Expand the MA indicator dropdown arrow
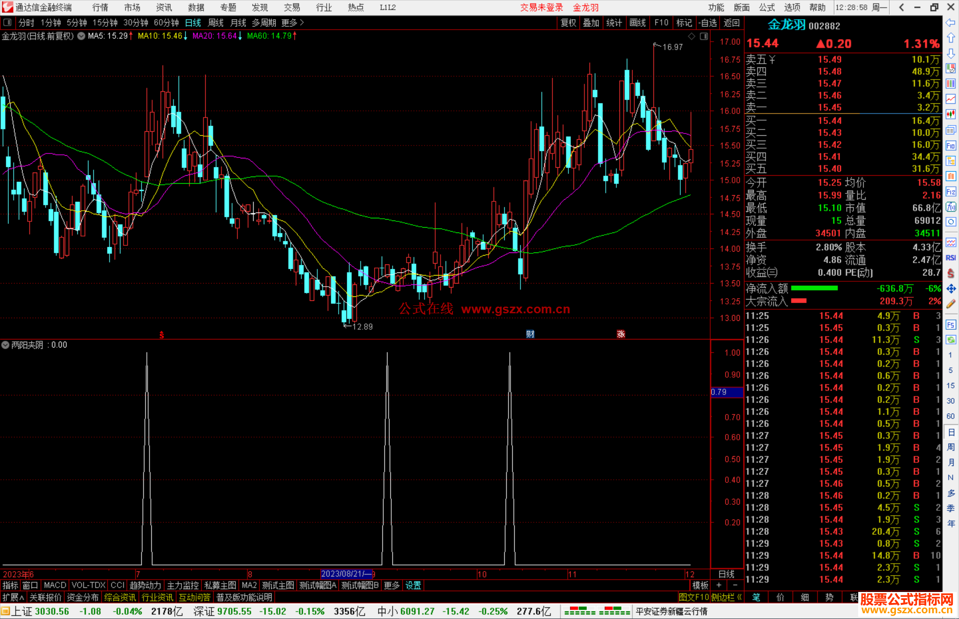This screenshot has width=959, height=619. coord(81,36)
